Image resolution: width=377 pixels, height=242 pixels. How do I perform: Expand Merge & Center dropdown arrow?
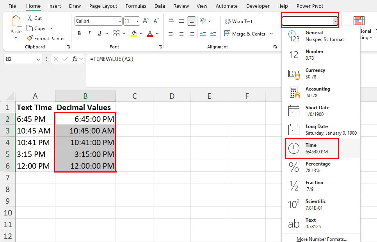point(272,34)
